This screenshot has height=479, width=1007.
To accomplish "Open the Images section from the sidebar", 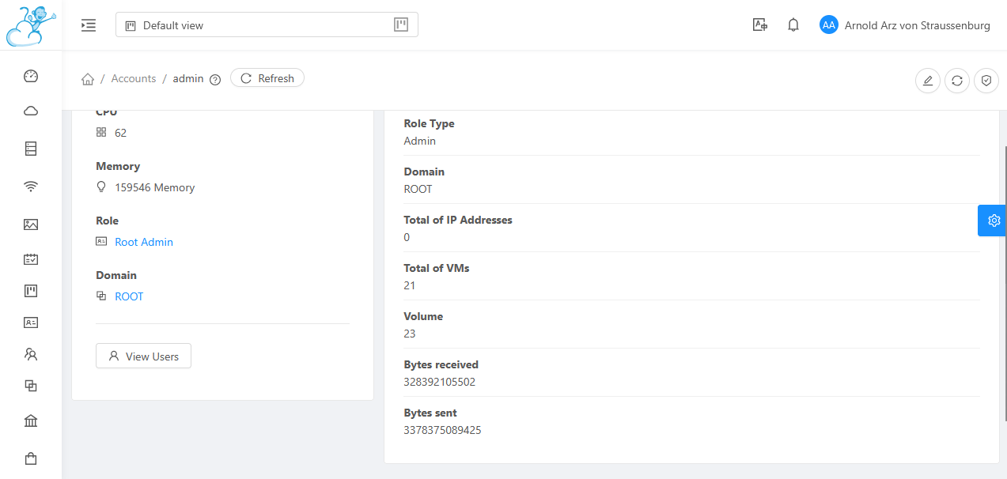I will (x=30, y=224).
